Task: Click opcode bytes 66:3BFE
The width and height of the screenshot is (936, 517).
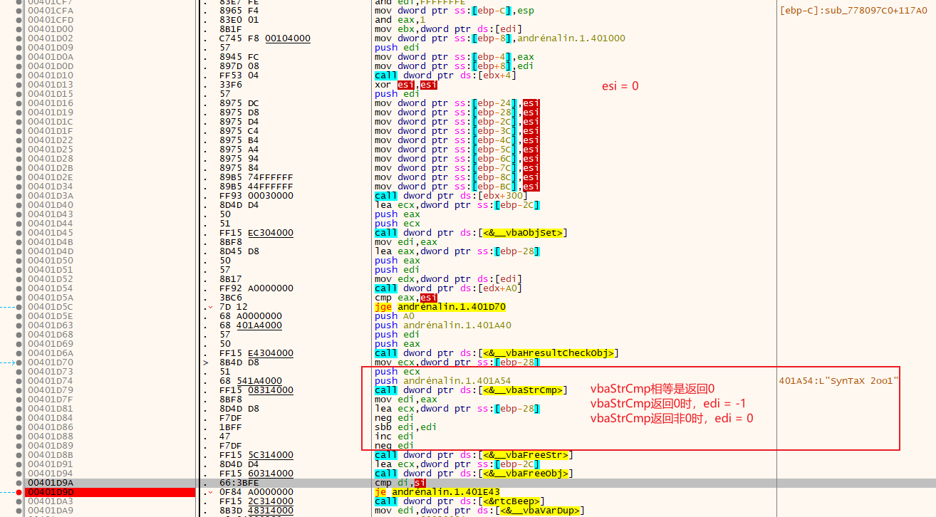Action: (x=239, y=483)
